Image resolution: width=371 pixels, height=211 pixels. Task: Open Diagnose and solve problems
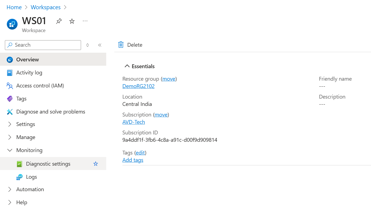coord(53,112)
